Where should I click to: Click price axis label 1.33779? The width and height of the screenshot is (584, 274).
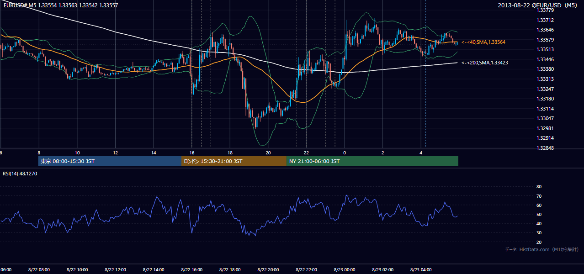point(545,10)
